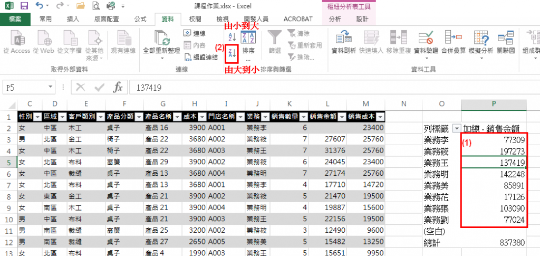Undo the last action
This screenshot has height=256, width=540.
tap(39, 6)
